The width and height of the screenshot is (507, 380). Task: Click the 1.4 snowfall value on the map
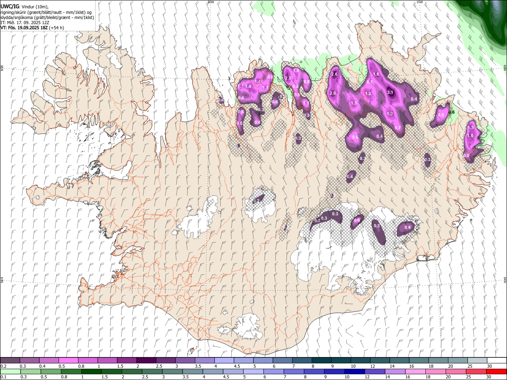248,86
